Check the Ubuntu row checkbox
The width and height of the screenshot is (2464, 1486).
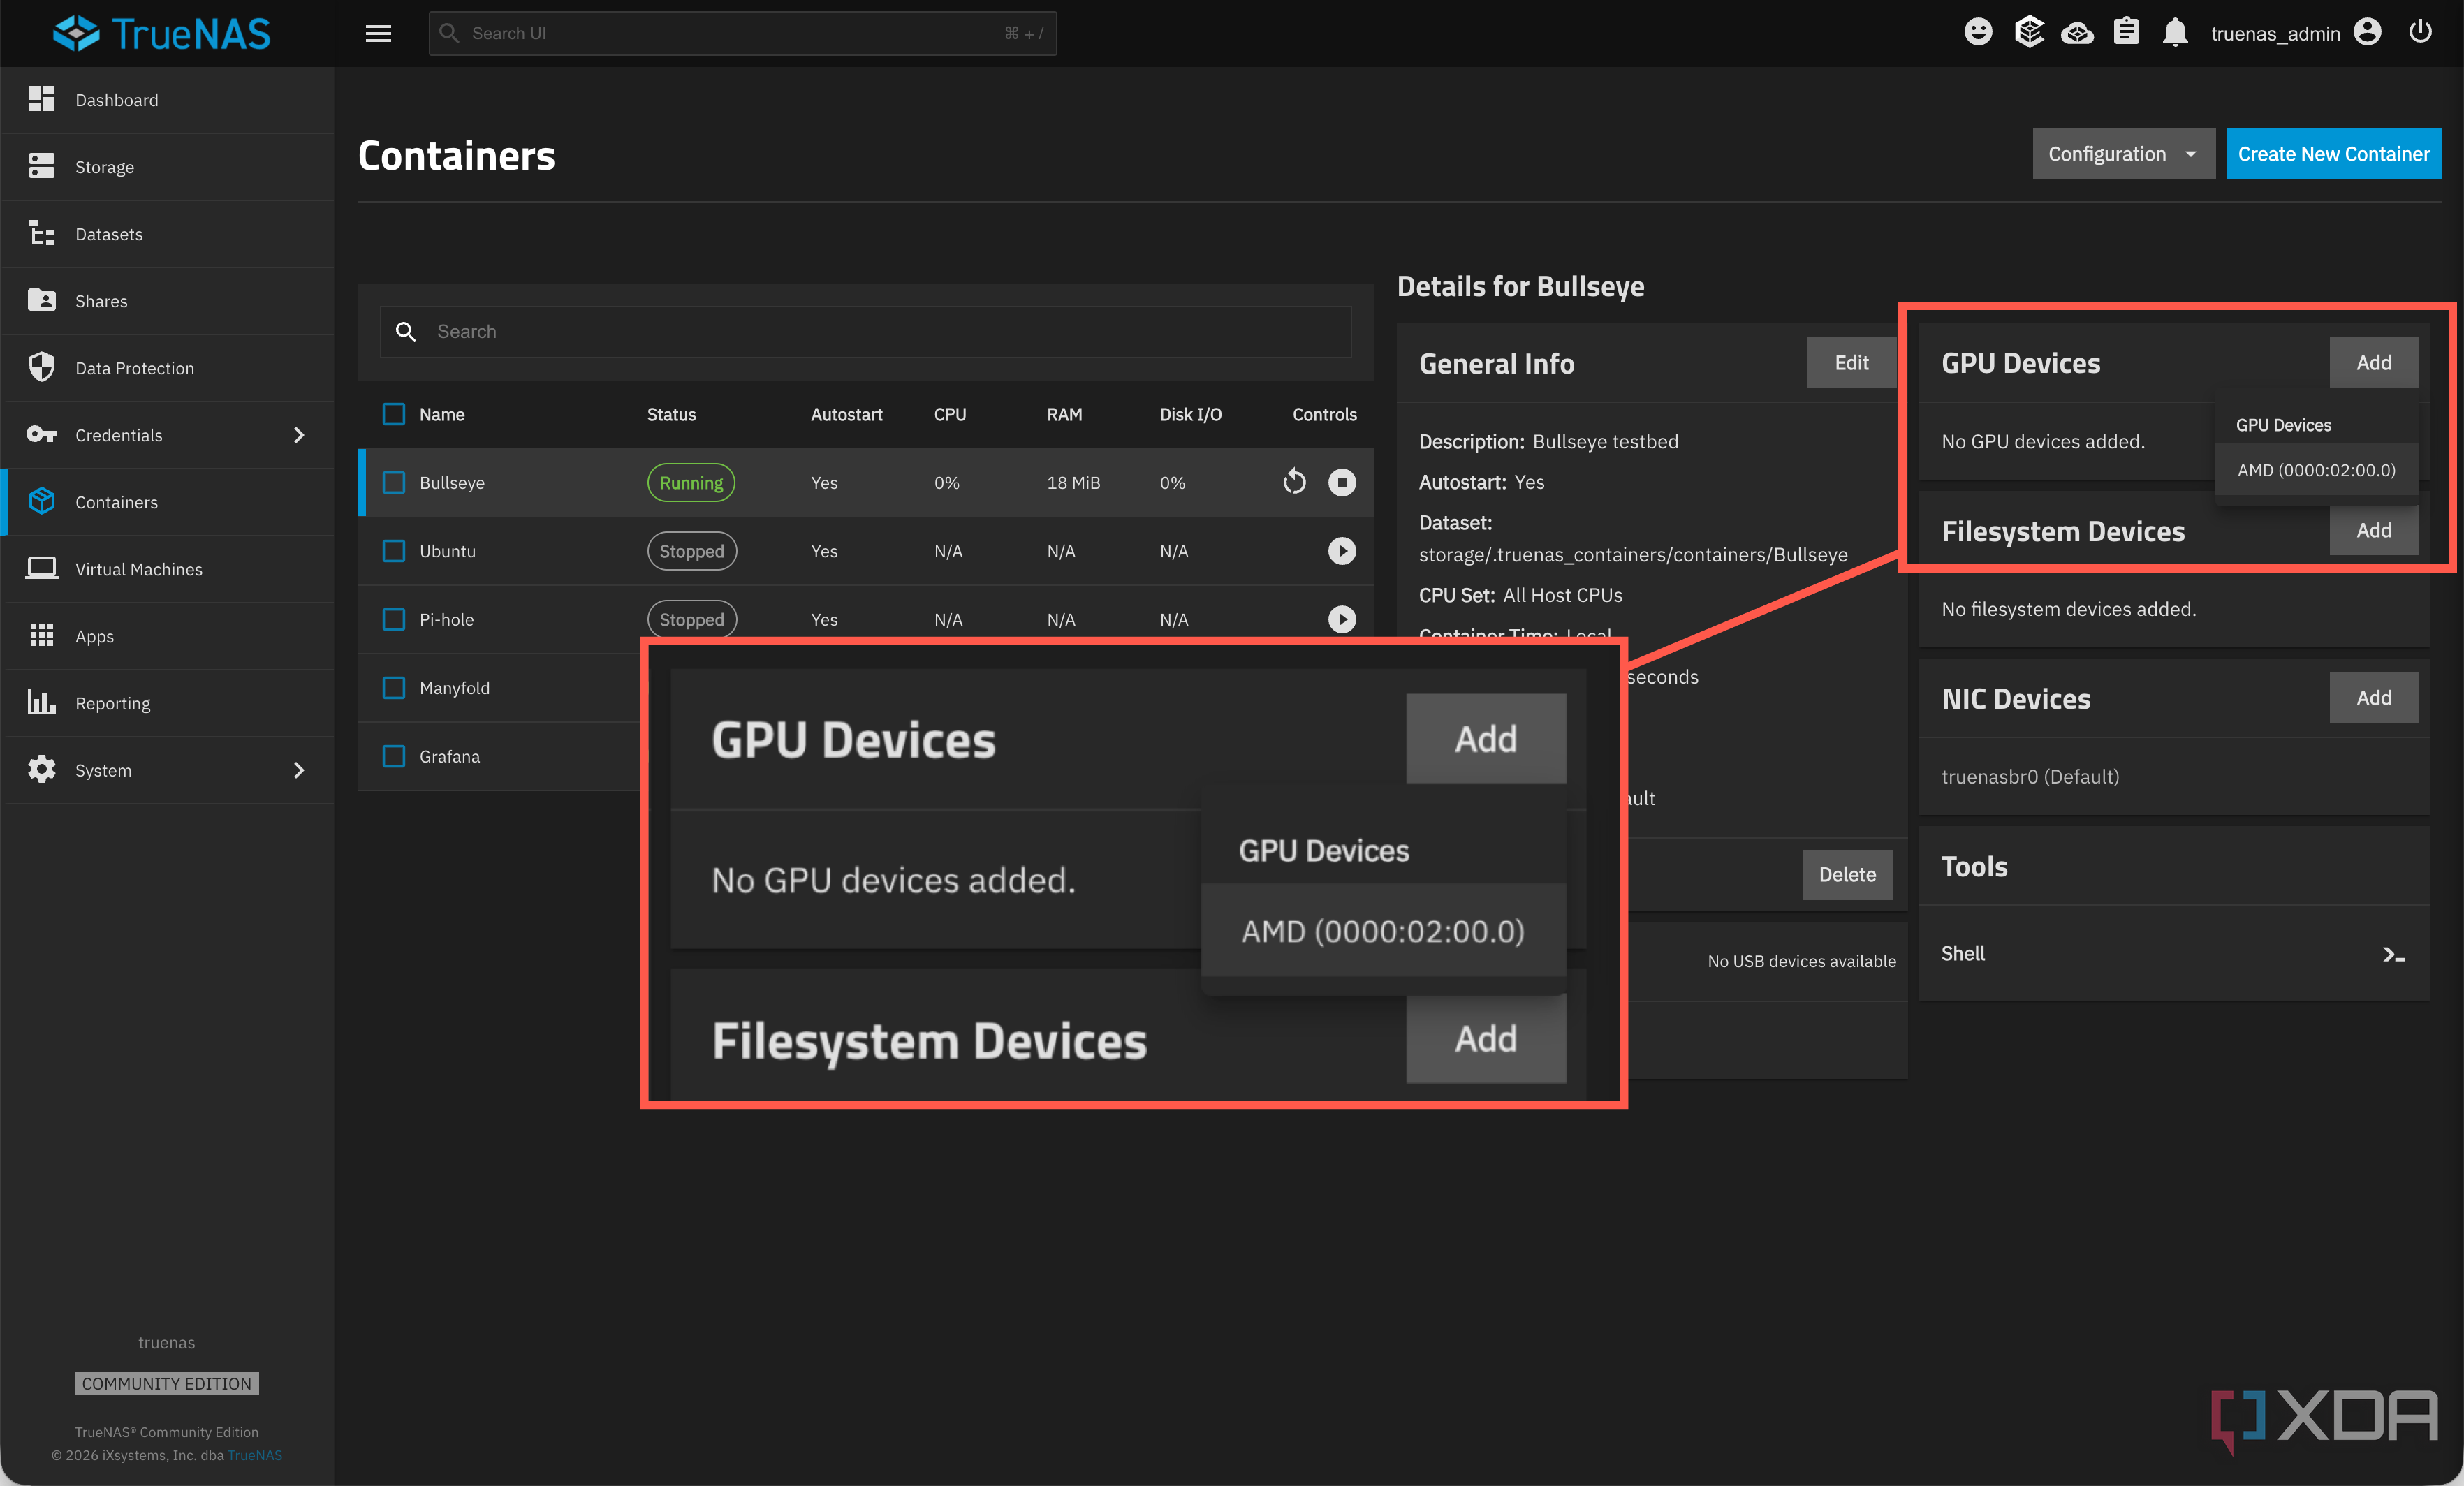394,551
